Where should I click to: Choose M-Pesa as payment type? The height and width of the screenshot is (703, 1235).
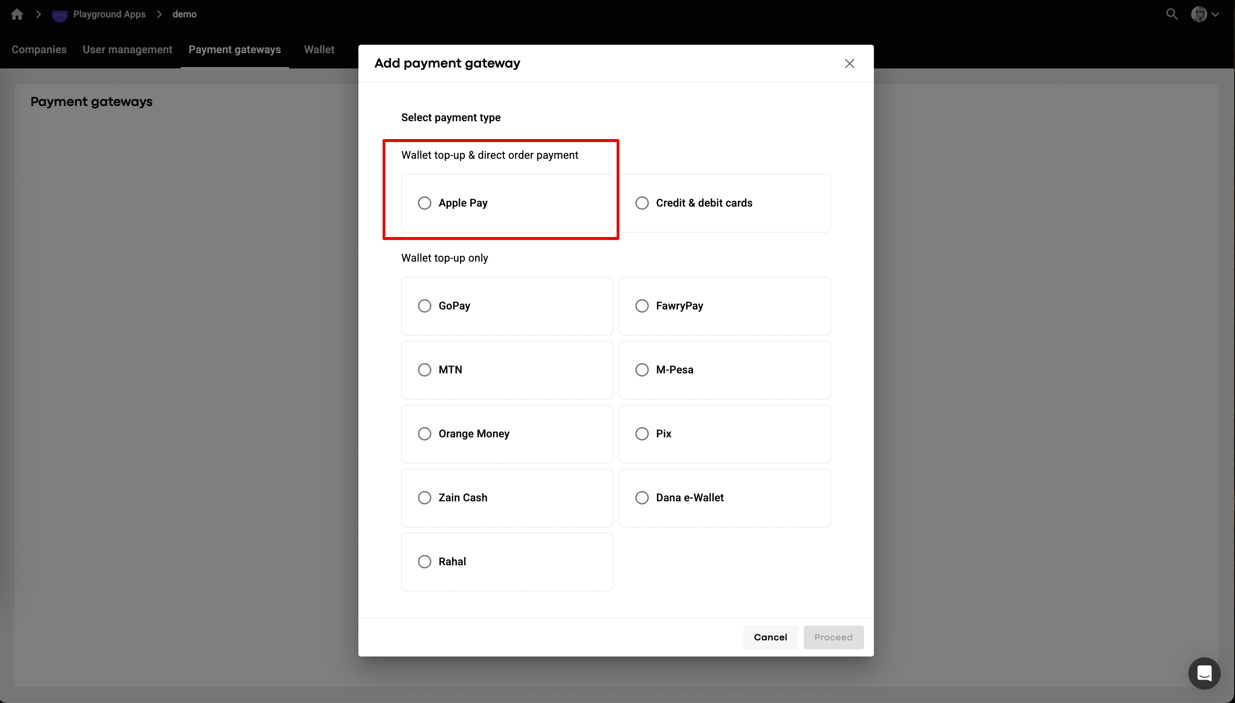click(642, 370)
